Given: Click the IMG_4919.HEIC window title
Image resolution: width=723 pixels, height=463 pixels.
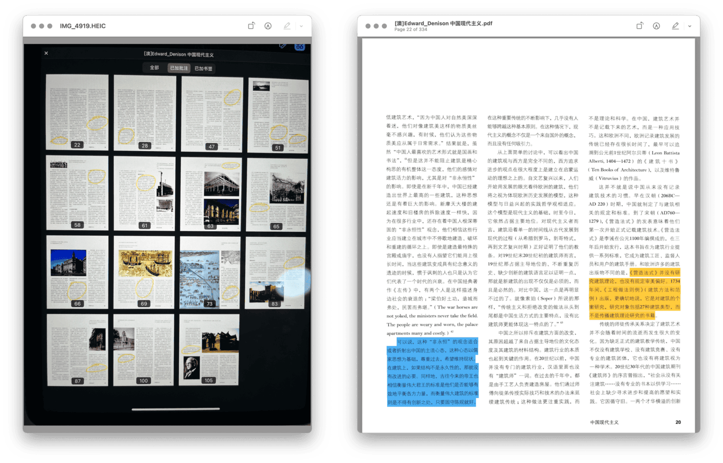Looking at the screenshot, I should point(83,26).
